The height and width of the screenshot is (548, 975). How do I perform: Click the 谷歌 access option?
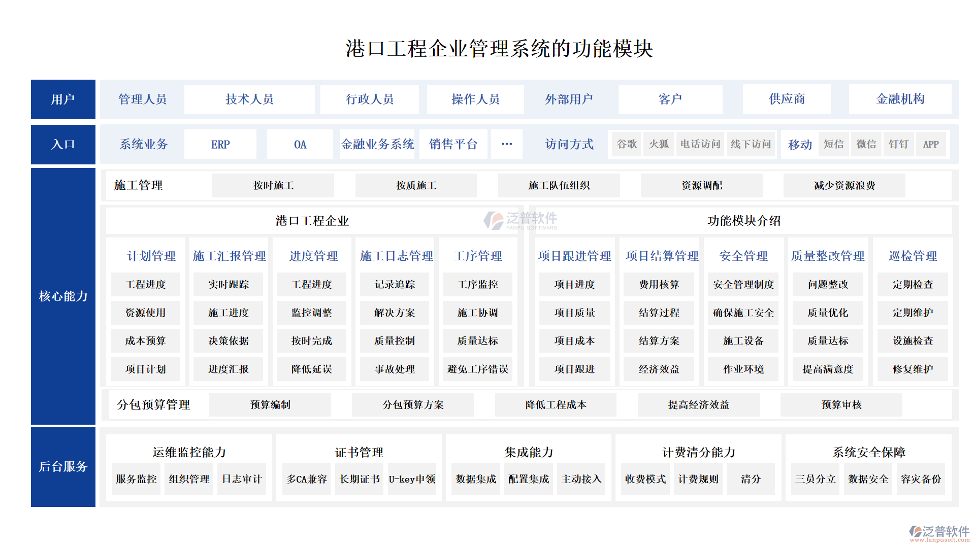627,144
